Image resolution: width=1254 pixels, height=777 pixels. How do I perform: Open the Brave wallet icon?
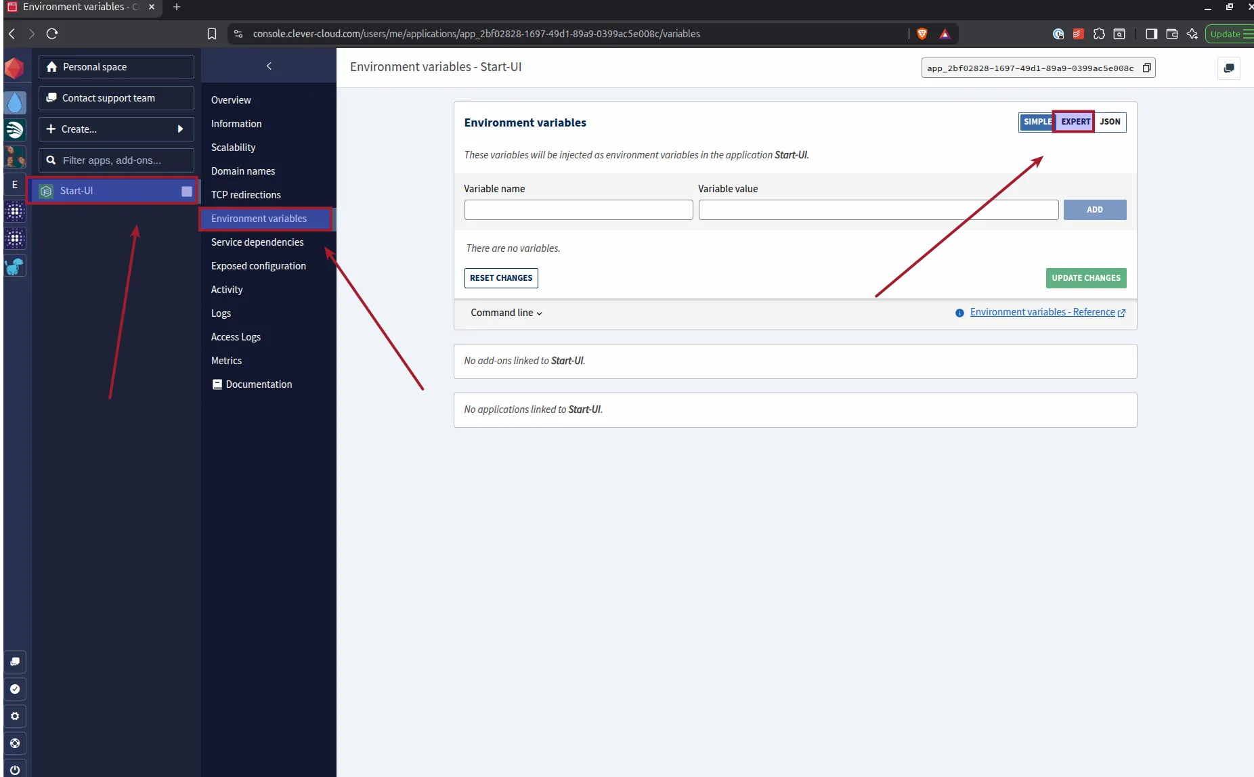1172,34
